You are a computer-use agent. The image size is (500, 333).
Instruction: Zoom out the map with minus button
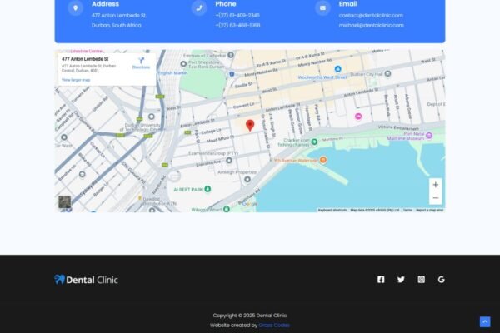tap(436, 198)
